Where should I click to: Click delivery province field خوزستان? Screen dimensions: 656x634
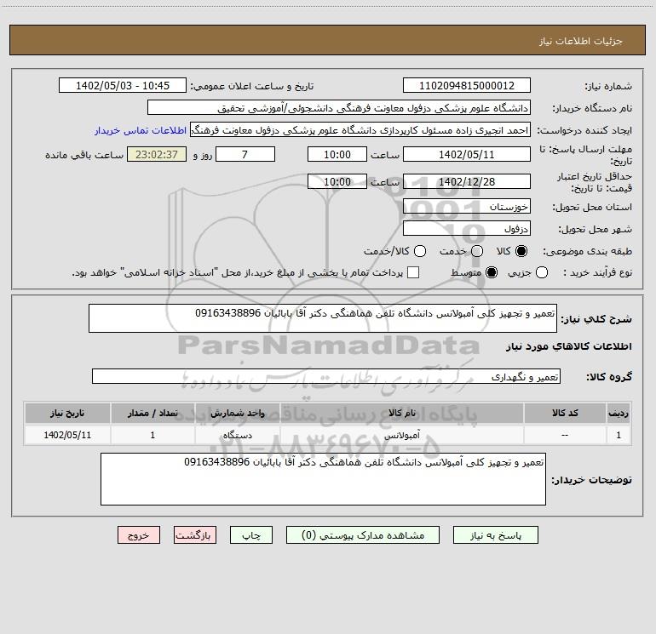[467, 206]
